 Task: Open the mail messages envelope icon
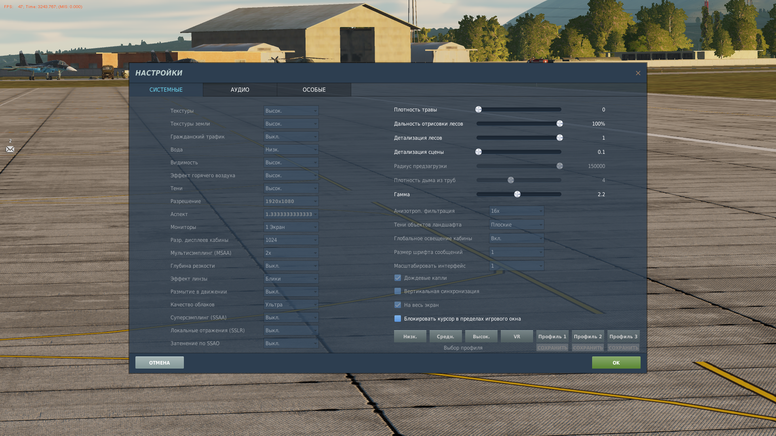(x=10, y=149)
